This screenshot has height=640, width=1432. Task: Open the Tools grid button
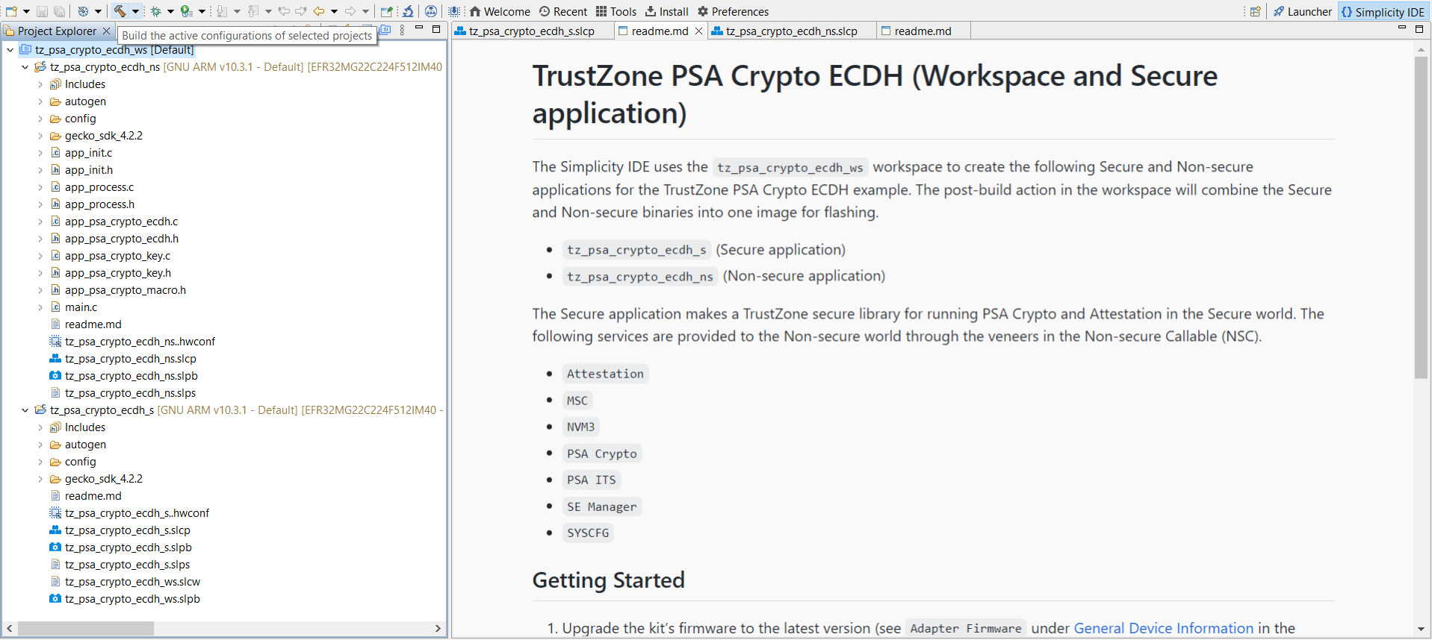click(616, 11)
